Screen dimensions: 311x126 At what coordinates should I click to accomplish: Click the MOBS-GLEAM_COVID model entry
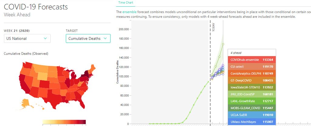click(252, 108)
